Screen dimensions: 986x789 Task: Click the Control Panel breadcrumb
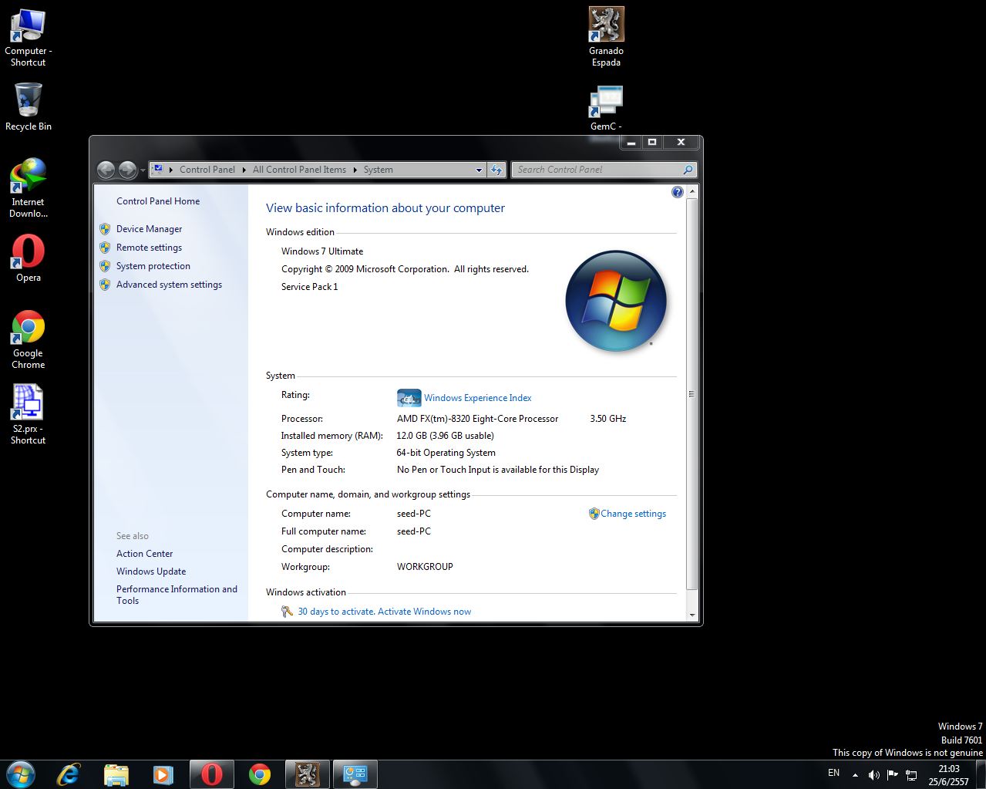(207, 170)
